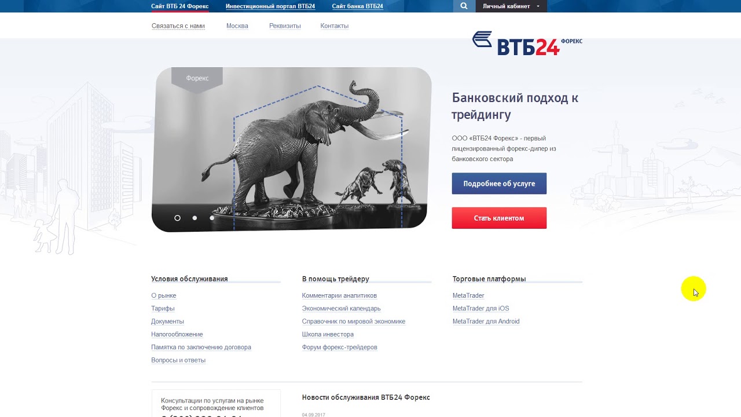Open the Налогообложение link
Viewport: 741px width, 417px height.
coord(177,334)
